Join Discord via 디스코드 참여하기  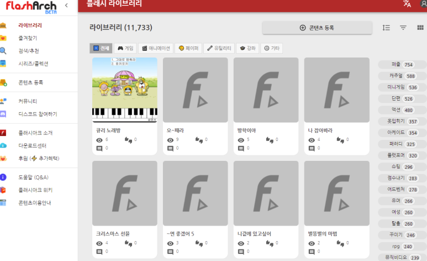click(38, 114)
